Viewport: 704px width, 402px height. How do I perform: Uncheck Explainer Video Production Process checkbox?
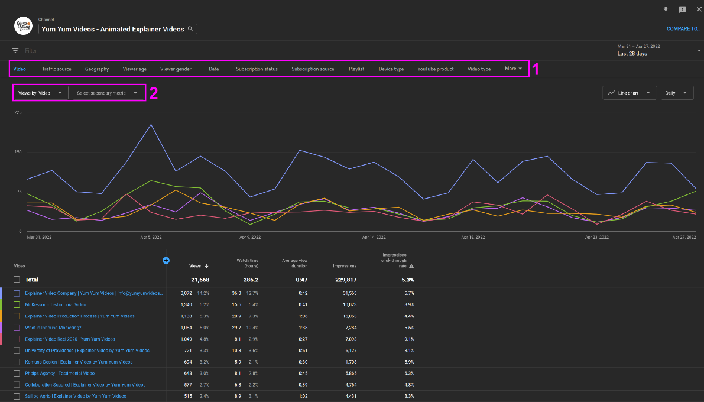point(17,316)
